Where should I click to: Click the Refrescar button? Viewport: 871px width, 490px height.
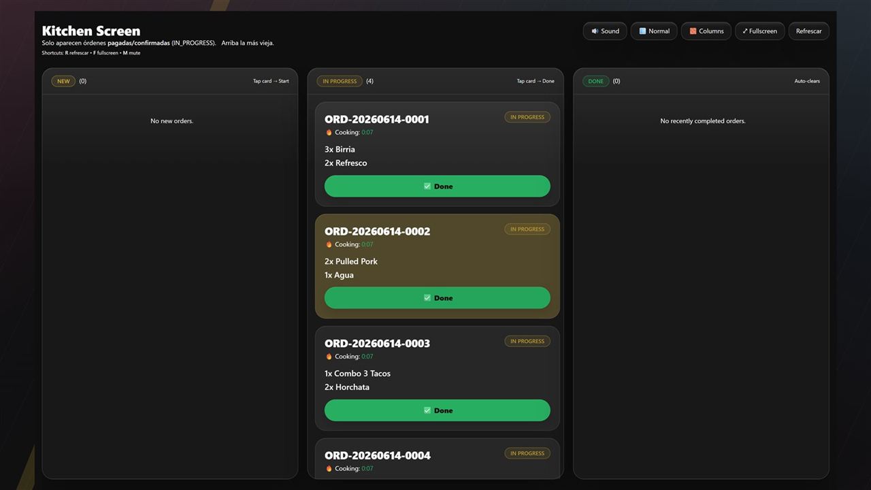808,31
